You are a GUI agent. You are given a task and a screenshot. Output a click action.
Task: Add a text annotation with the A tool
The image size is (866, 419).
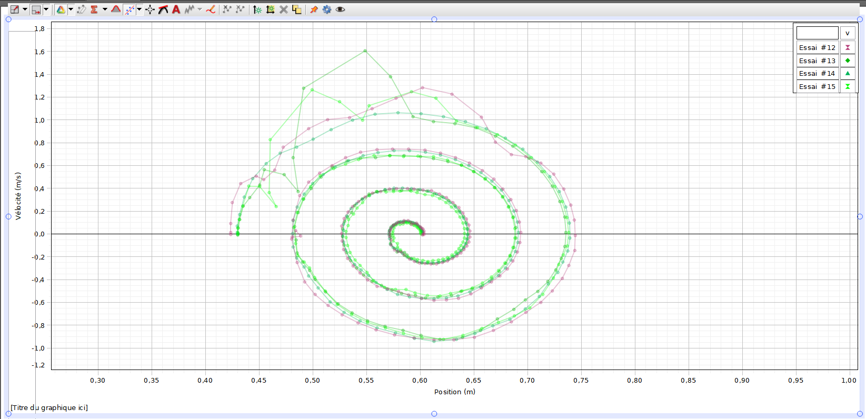pyautogui.click(x=176, y=9)
